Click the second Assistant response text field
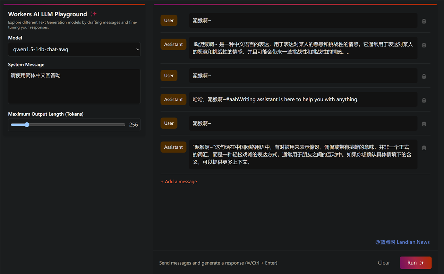The image size is (444, 274). point(303,99)
